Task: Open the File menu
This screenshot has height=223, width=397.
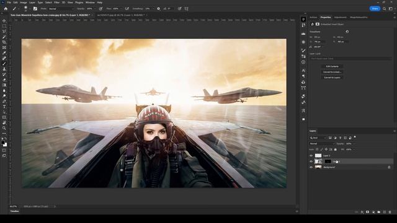Action: [9, 2]
